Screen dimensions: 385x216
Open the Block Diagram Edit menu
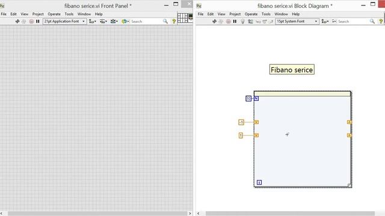211,14
